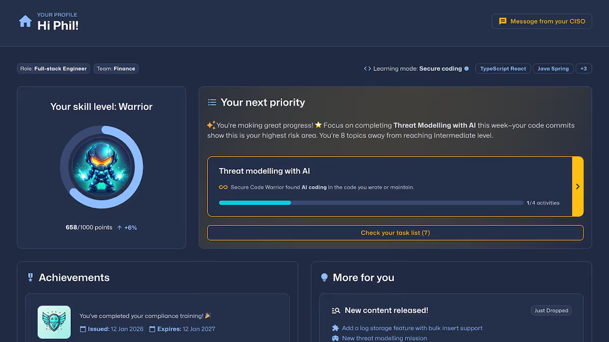609x342 pixels.
Task: Click the game controller icon beside threat modelling mission
Action: (335, 338)
